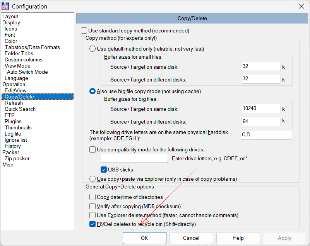
Task: Uncheck the USB sticks checkbox
Action: click(104, 170)
